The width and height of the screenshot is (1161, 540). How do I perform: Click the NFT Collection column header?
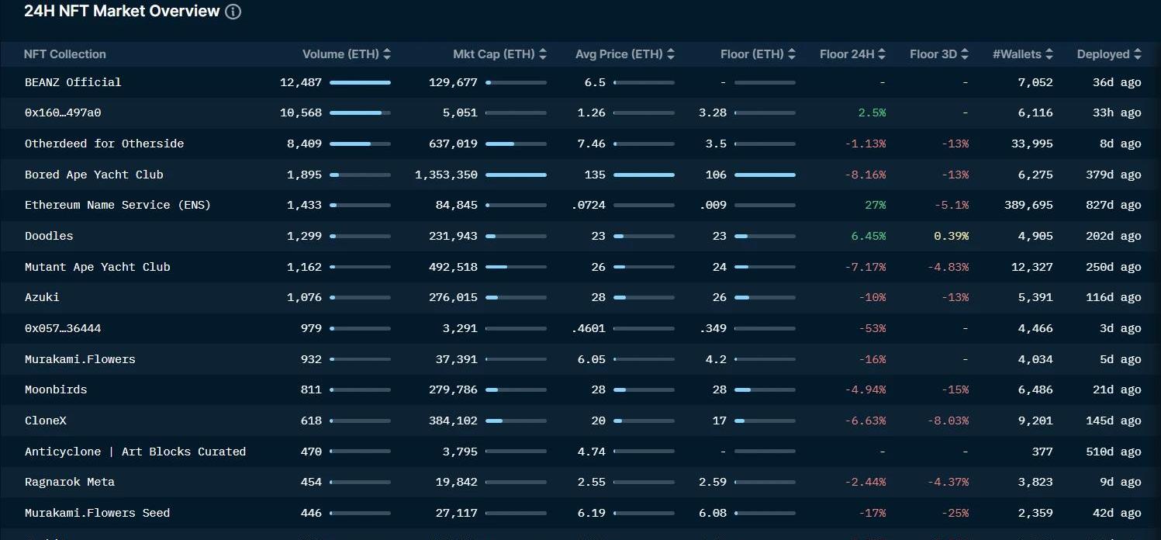coord(65,54)
